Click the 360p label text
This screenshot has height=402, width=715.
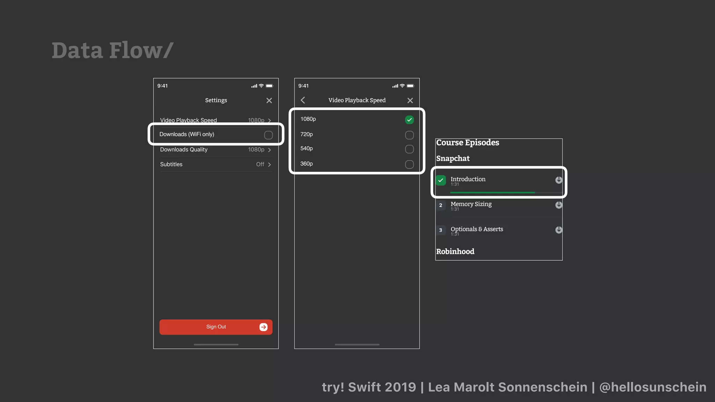[x=307, y=164]
